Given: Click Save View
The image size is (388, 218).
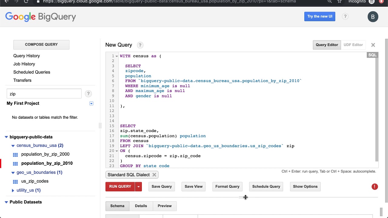Looking at the screenshot, I should 193,187.
